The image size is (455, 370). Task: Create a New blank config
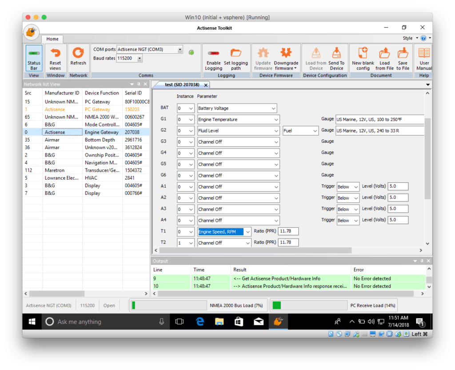click(x=363, y=59)
